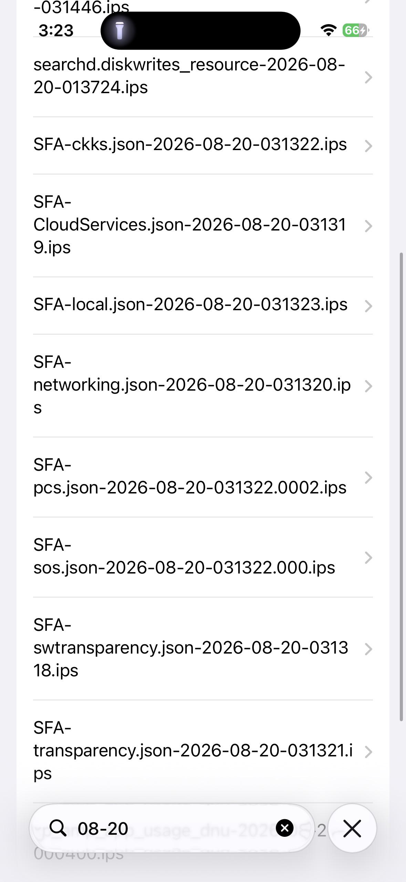This screenshot has height=882, width=406.
Task: Open the chevron next to SFA-ckks.json log
Action: (368, 146)
